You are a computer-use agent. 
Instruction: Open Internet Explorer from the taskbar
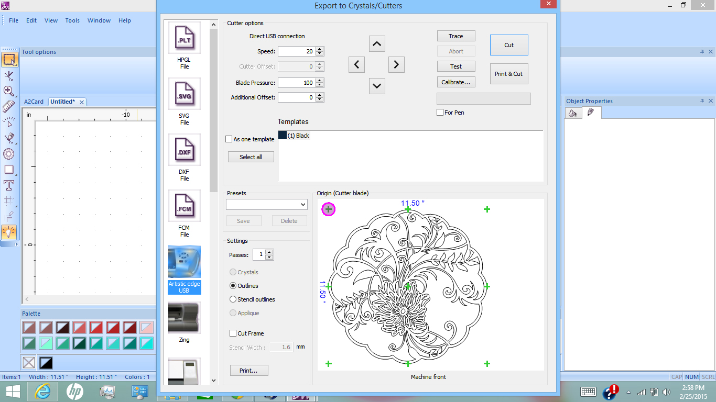(42, 392)
